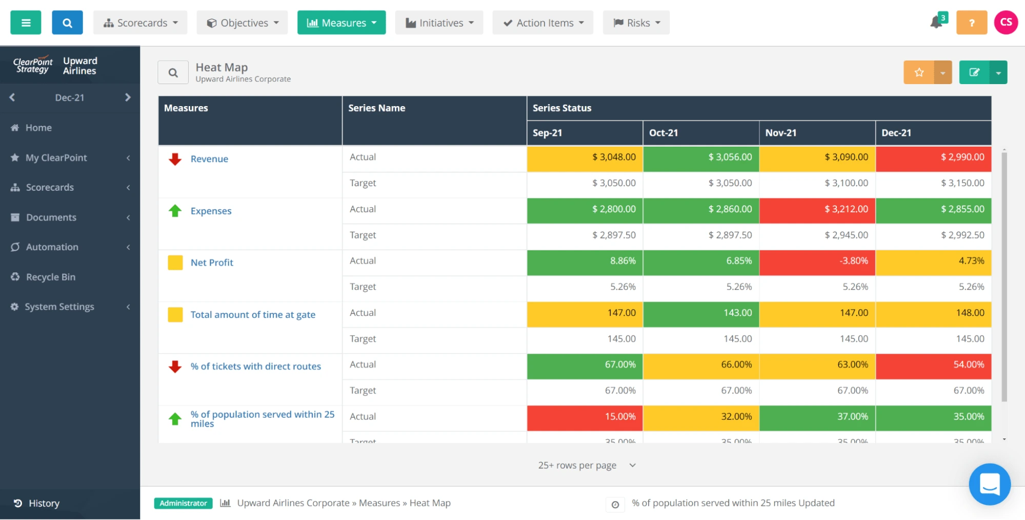Open the Action Items menu
This screenshot has height=520, width=1025.
[542, 22]
